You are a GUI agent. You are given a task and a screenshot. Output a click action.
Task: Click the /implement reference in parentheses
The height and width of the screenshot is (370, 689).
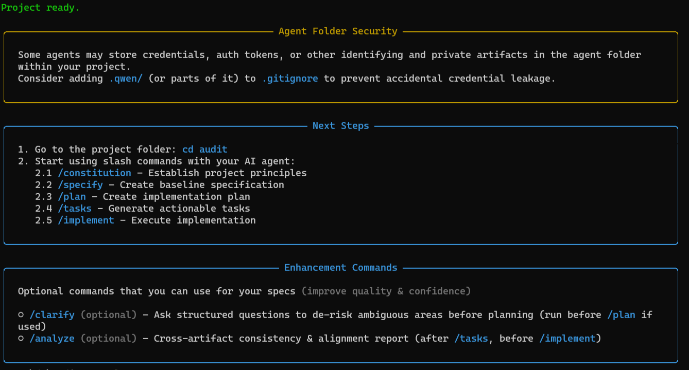(567, 338)
